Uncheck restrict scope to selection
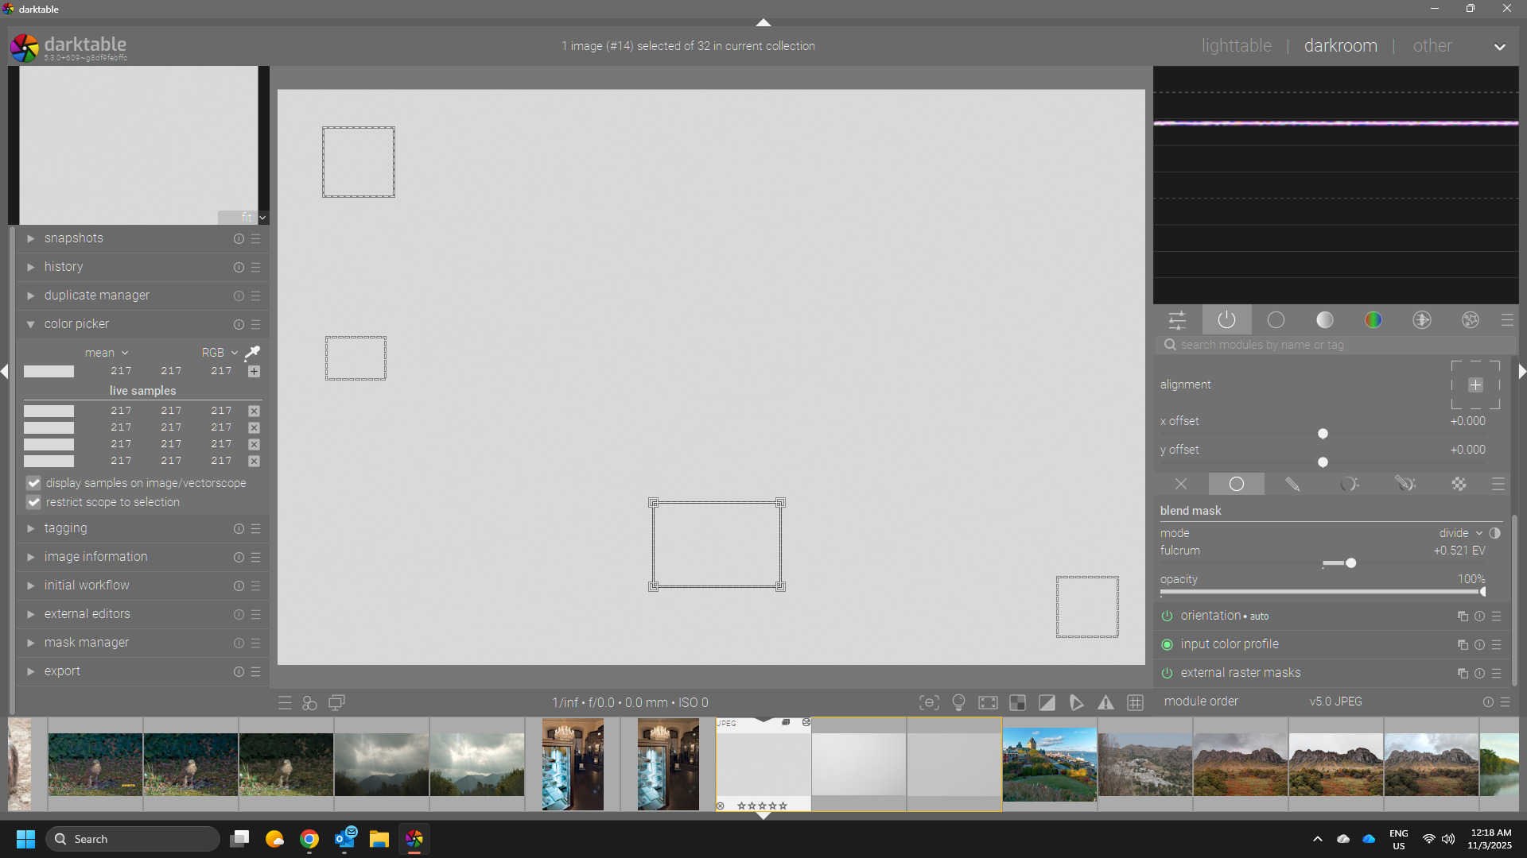The image size is (1527, 858). coord(33,502)
